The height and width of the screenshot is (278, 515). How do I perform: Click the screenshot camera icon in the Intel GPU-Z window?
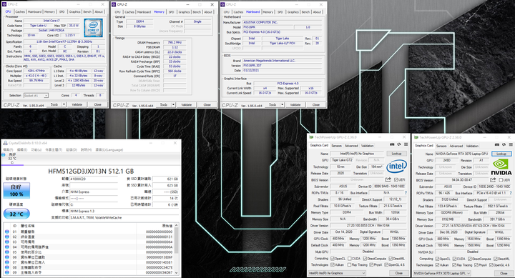(392, 144)
